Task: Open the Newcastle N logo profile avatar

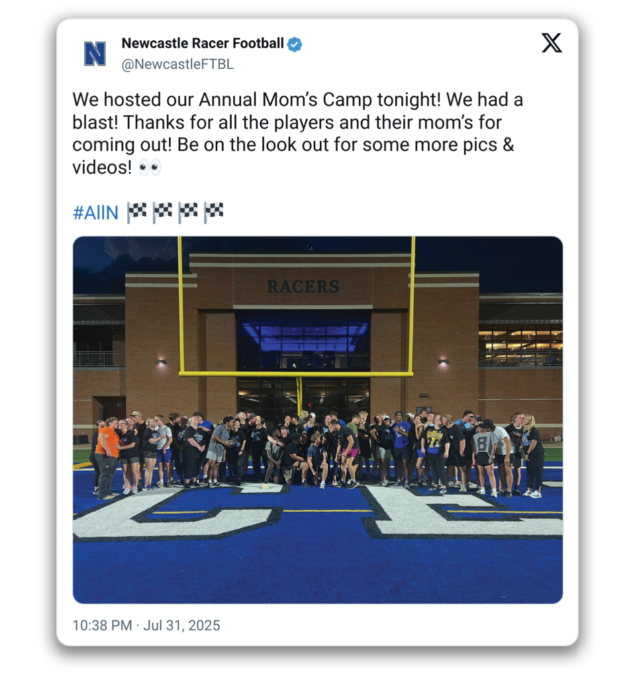Action: click(95, 54)
